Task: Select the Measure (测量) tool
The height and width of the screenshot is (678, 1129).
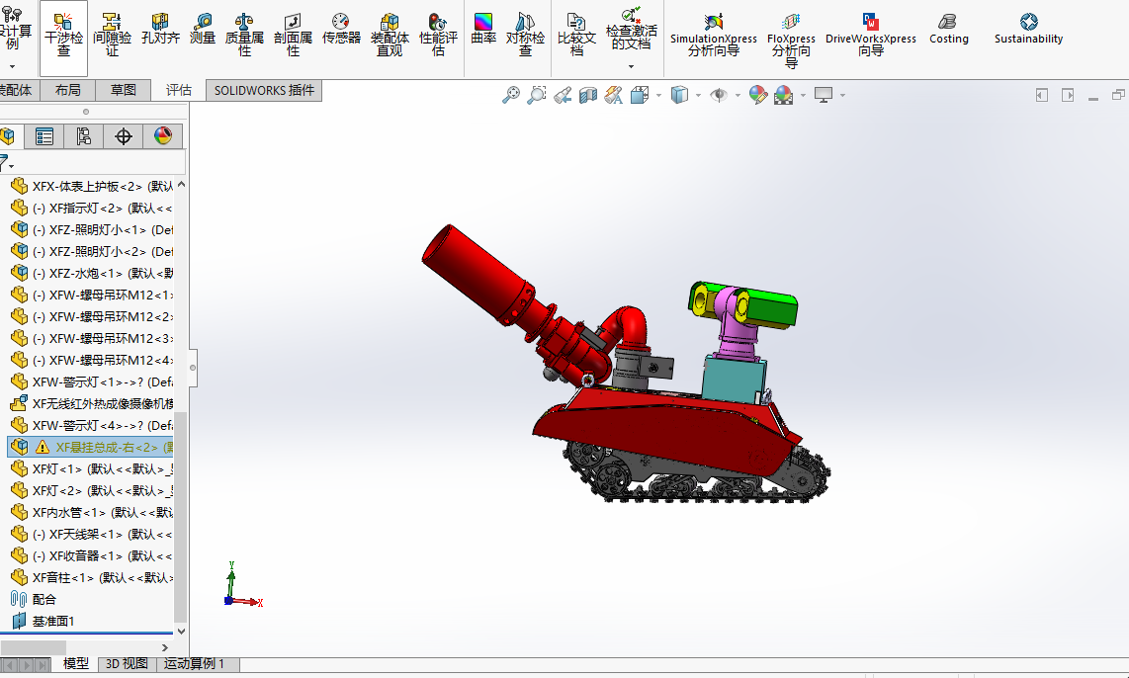Action: coord(203,31)
